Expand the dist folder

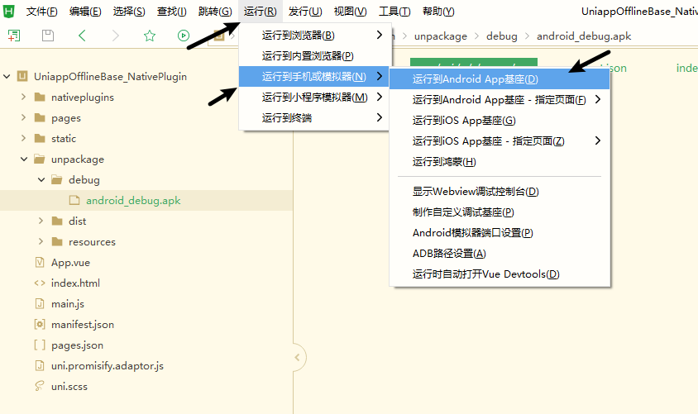click(x=41, y=221)
